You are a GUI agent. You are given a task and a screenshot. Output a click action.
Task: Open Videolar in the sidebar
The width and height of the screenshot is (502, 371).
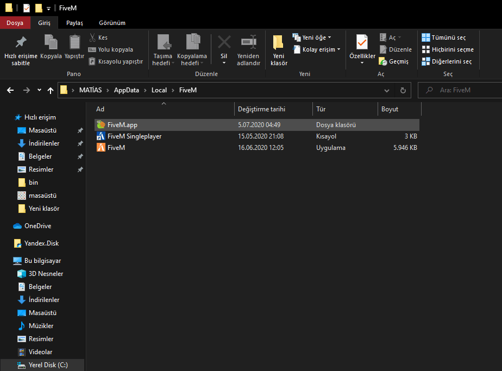tap(35, 352)
